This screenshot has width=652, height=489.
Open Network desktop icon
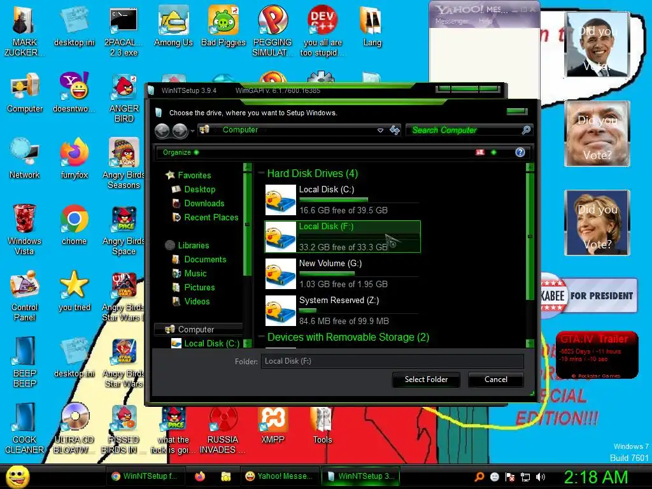25,159
